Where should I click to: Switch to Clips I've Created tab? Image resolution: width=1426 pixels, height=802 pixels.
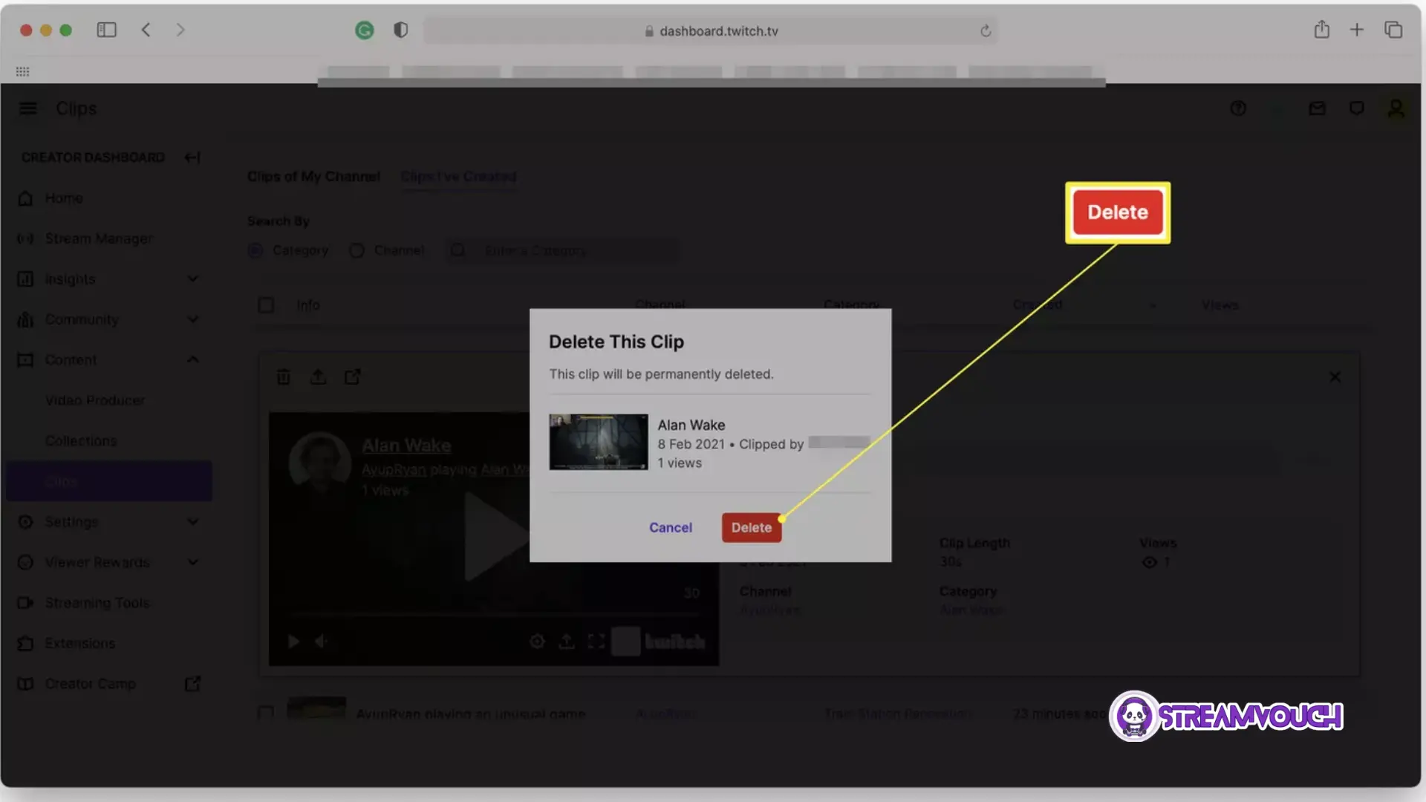[x=458, y=177]
